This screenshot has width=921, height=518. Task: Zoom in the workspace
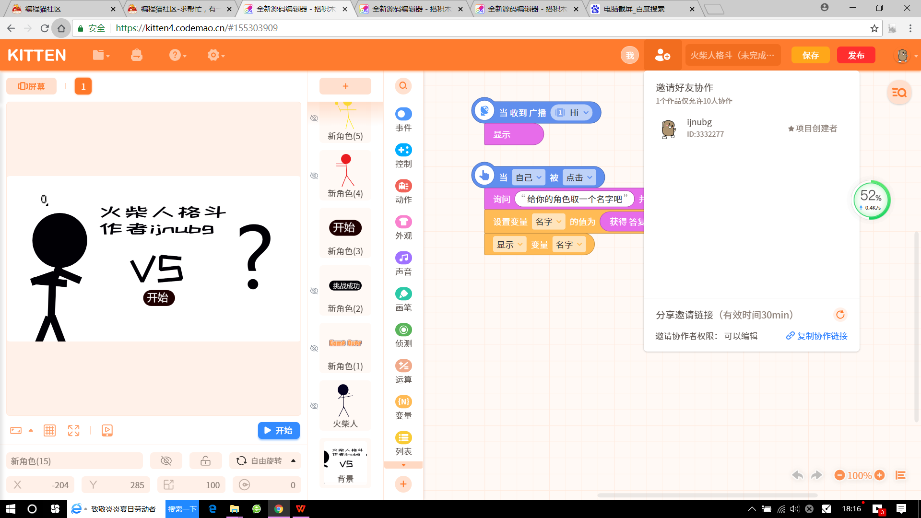[x=879, y=475]
